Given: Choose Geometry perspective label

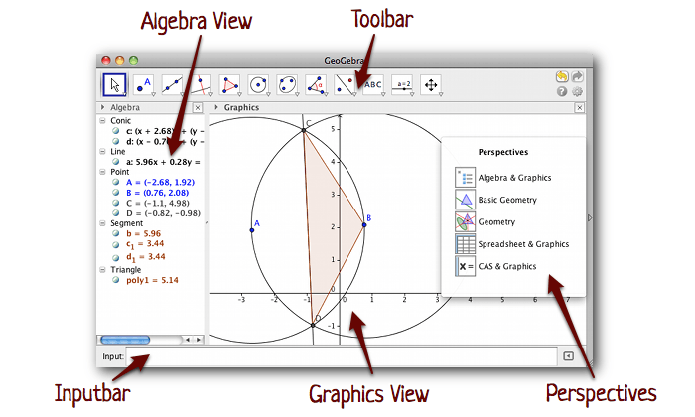Looking at the screenshot, I should [496, 222].
